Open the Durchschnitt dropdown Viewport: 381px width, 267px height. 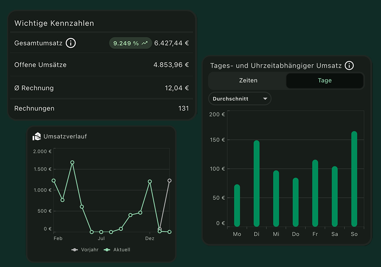pyautogui.click(x=240, y=99)
